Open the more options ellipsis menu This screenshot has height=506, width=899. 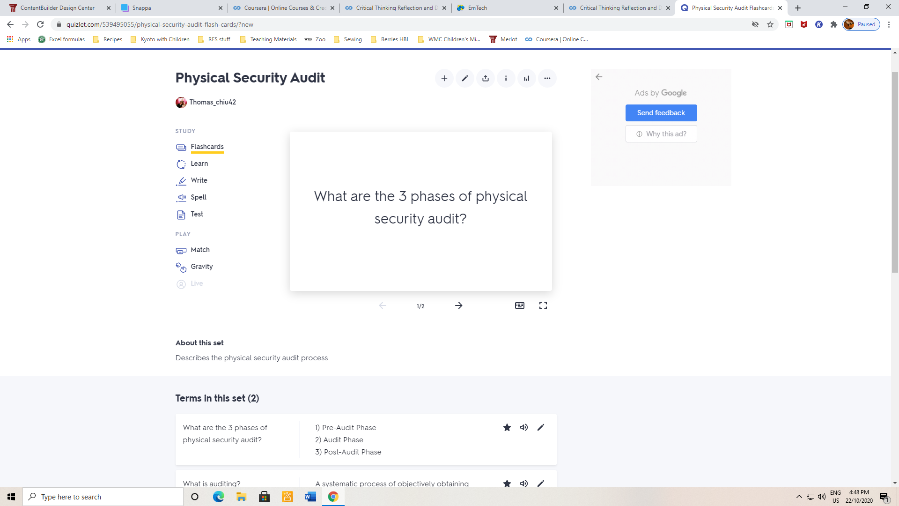547,78
